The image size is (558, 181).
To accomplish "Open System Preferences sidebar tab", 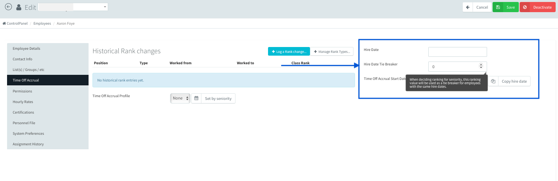I will [x=48, y=133].
